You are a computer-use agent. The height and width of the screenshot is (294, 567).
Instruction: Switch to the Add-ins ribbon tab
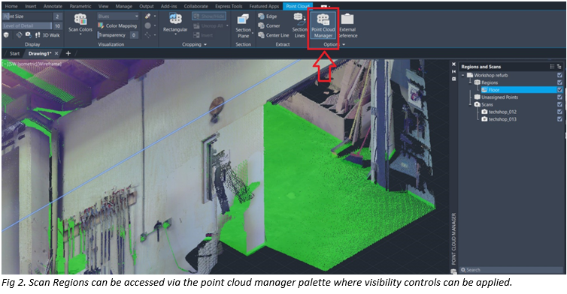click(169, 6)
